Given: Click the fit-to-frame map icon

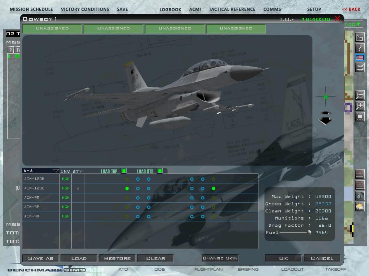Looking at the screenshot, I should (360, 116).
